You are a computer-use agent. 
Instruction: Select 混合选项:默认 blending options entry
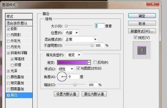pos(19,23)
